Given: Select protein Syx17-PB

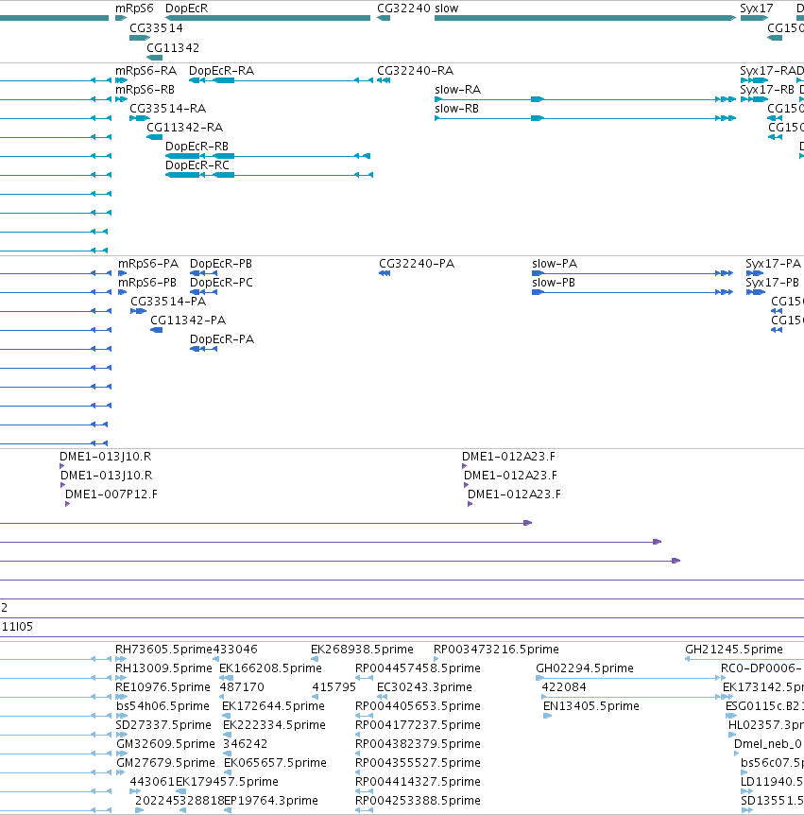Looking at the screenshot, I should click(772, 283).
